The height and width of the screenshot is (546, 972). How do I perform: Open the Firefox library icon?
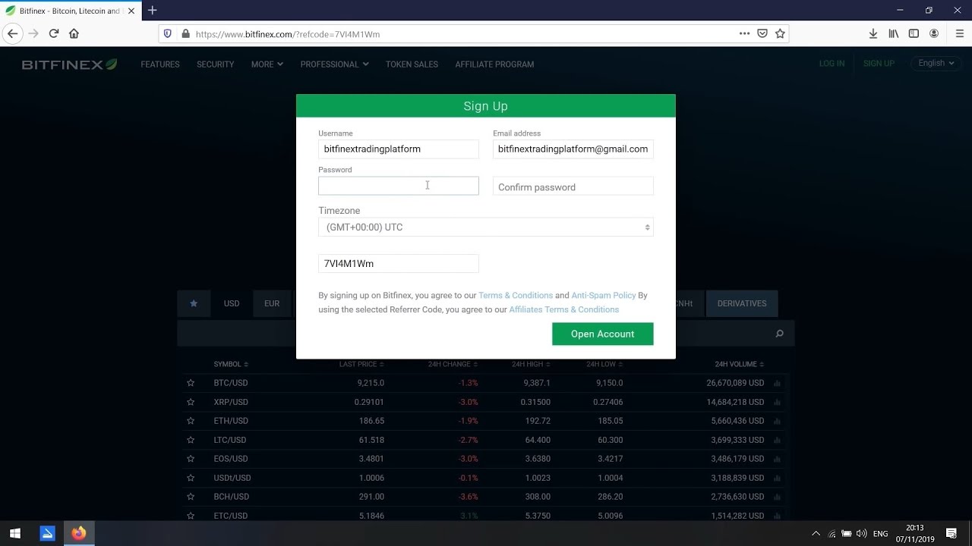894,33
